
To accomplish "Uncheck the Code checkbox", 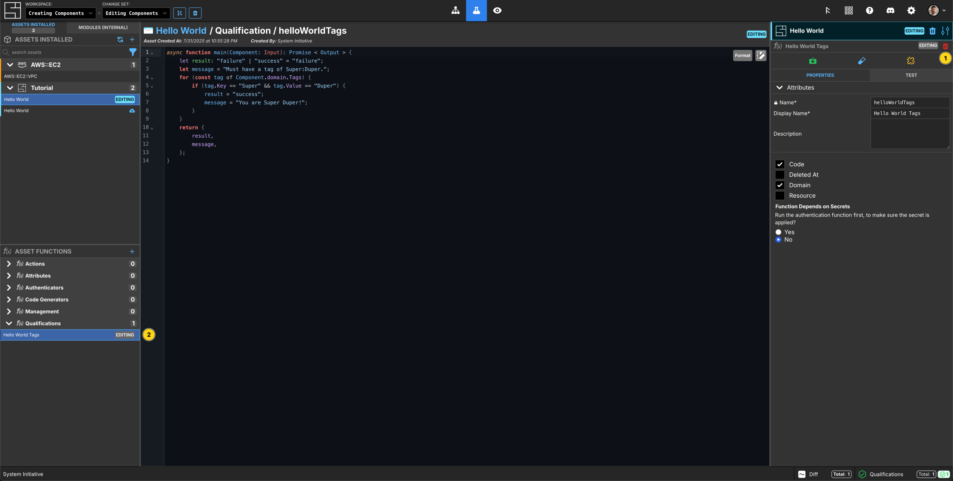I will click(779, 165).
